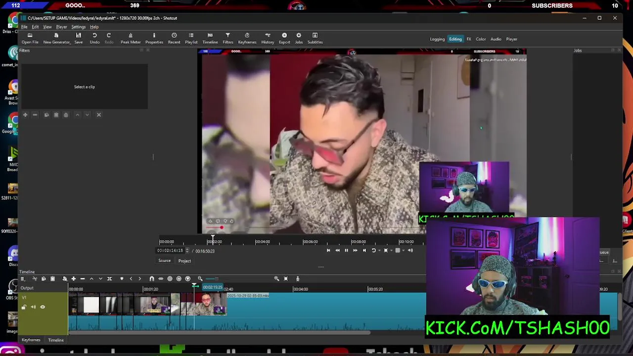Click the timeline horizontal scrollbar
633x356 pixels.
click(x=219, y=333)
